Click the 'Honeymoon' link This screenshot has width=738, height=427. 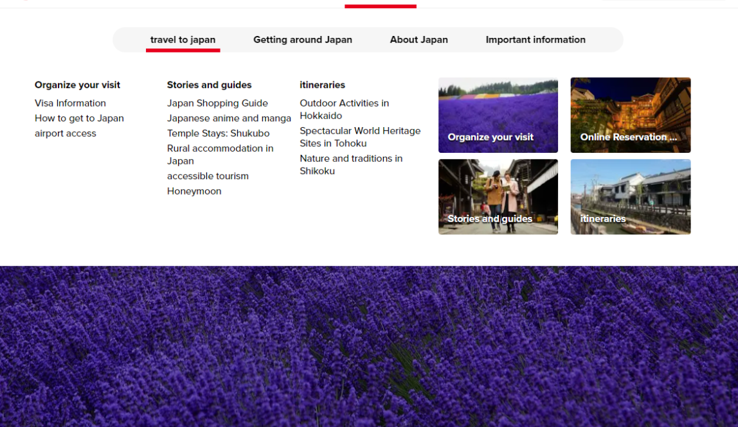(x=194, y=191)
